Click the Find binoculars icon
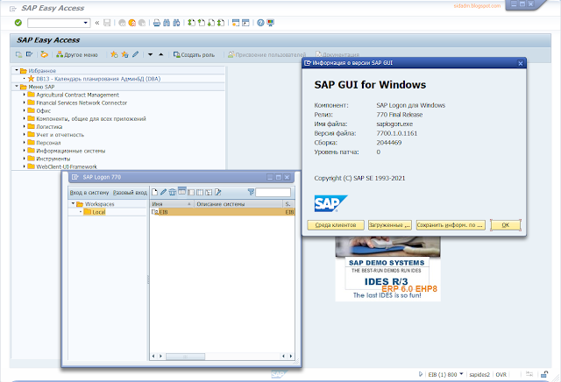 tap(167, 23)
